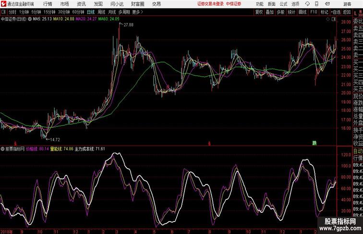363x234 pixels.
Task: Click the 标记 mark button
Action: [x=324, y=12]
